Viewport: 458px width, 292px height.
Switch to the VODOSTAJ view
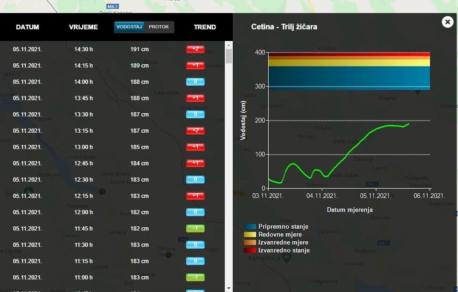click(x=129, y=27)
